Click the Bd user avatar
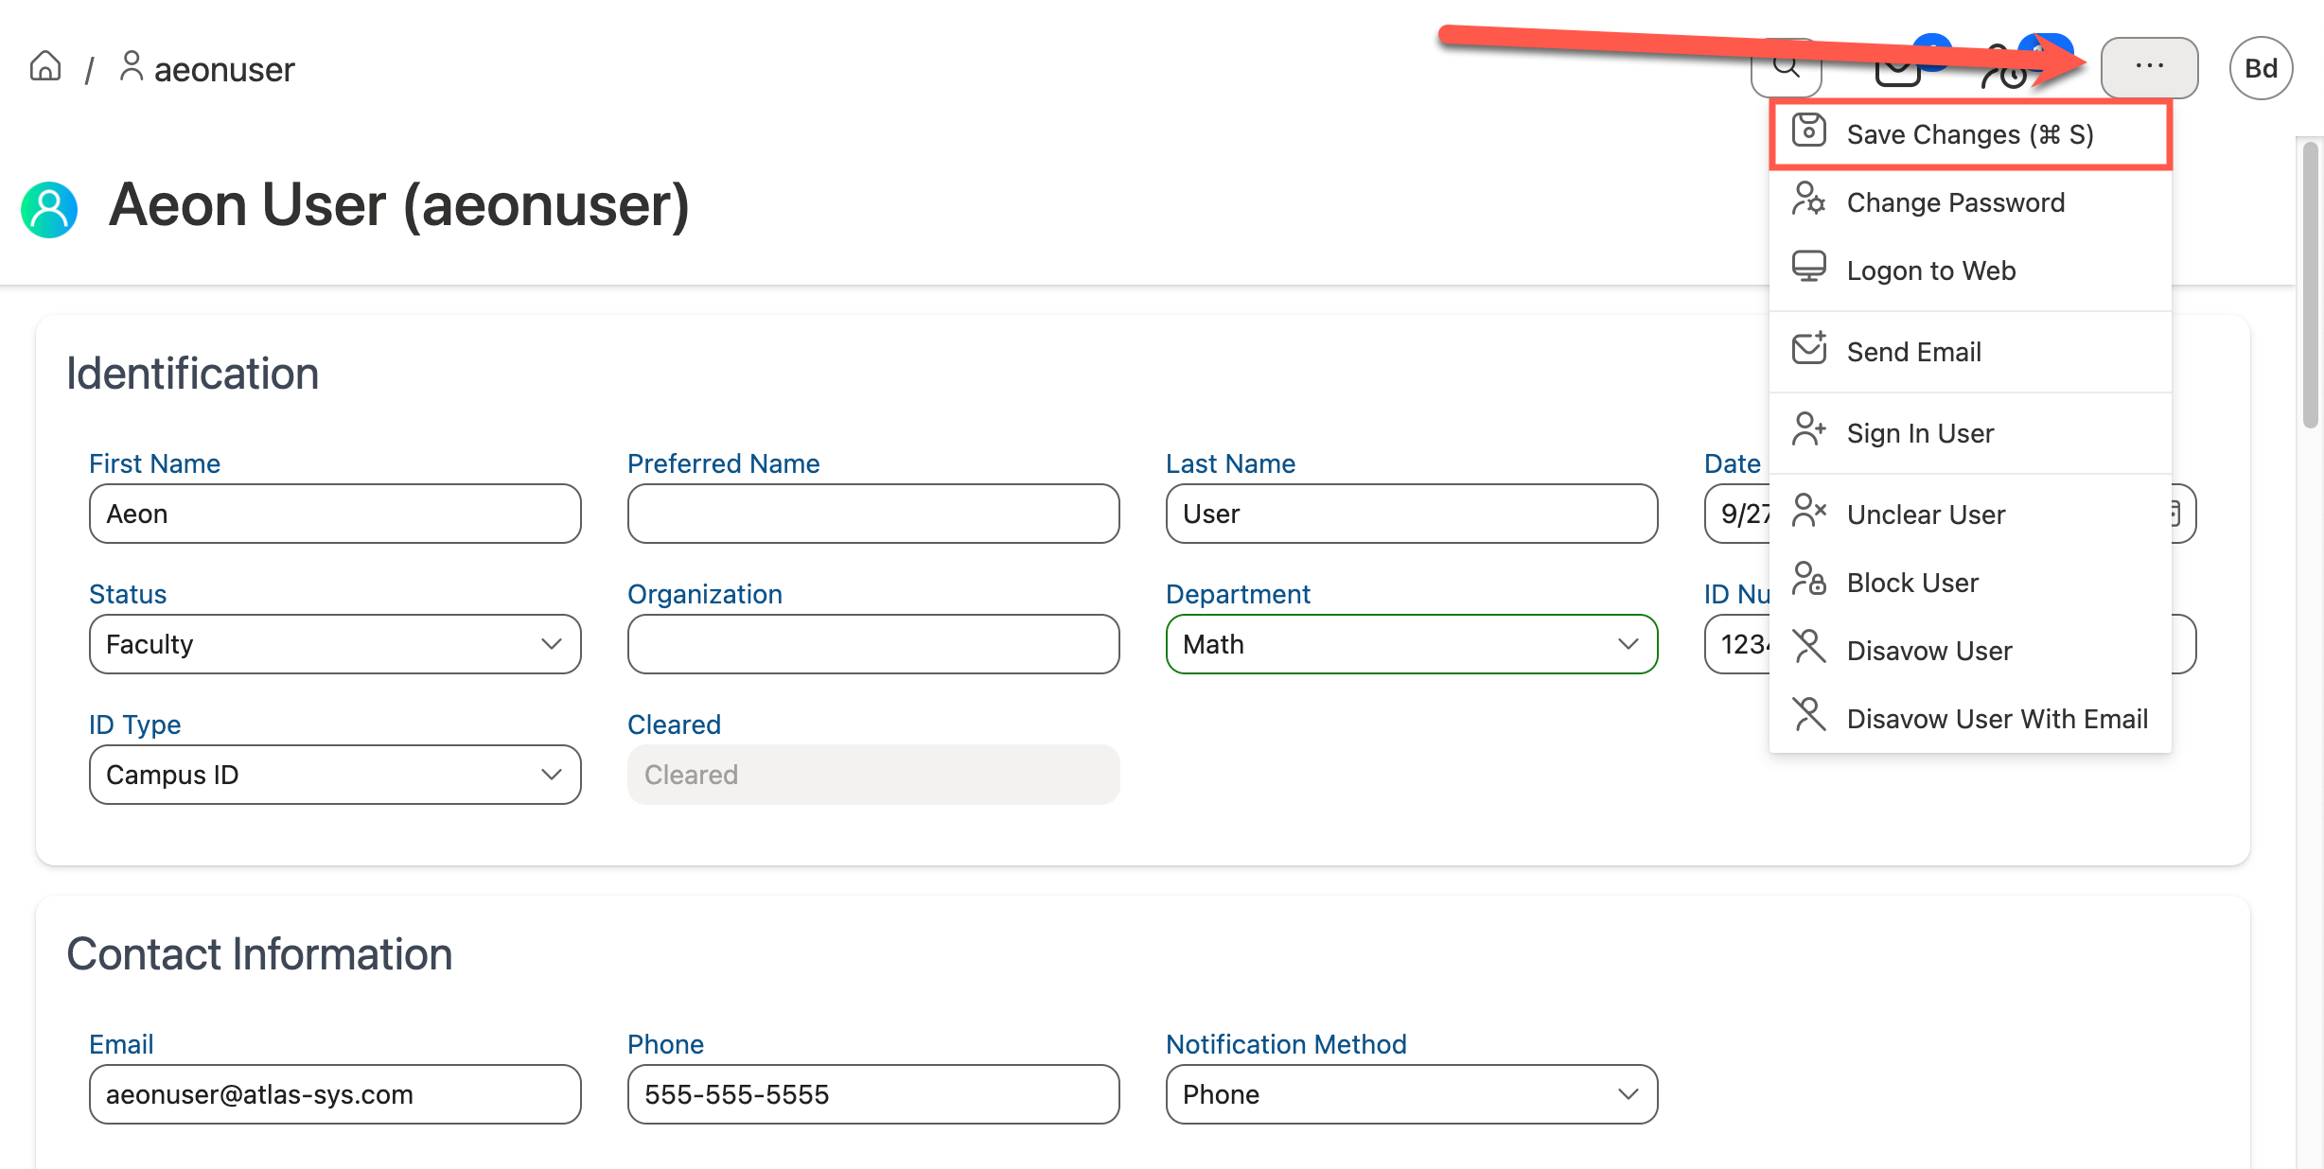This screenshot has width=2324, height=1169. (x=2261, y=68)
